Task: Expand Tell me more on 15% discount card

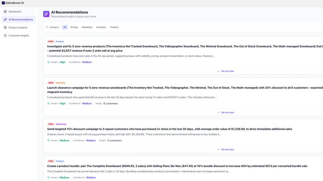Action: (x=226, y=150)
